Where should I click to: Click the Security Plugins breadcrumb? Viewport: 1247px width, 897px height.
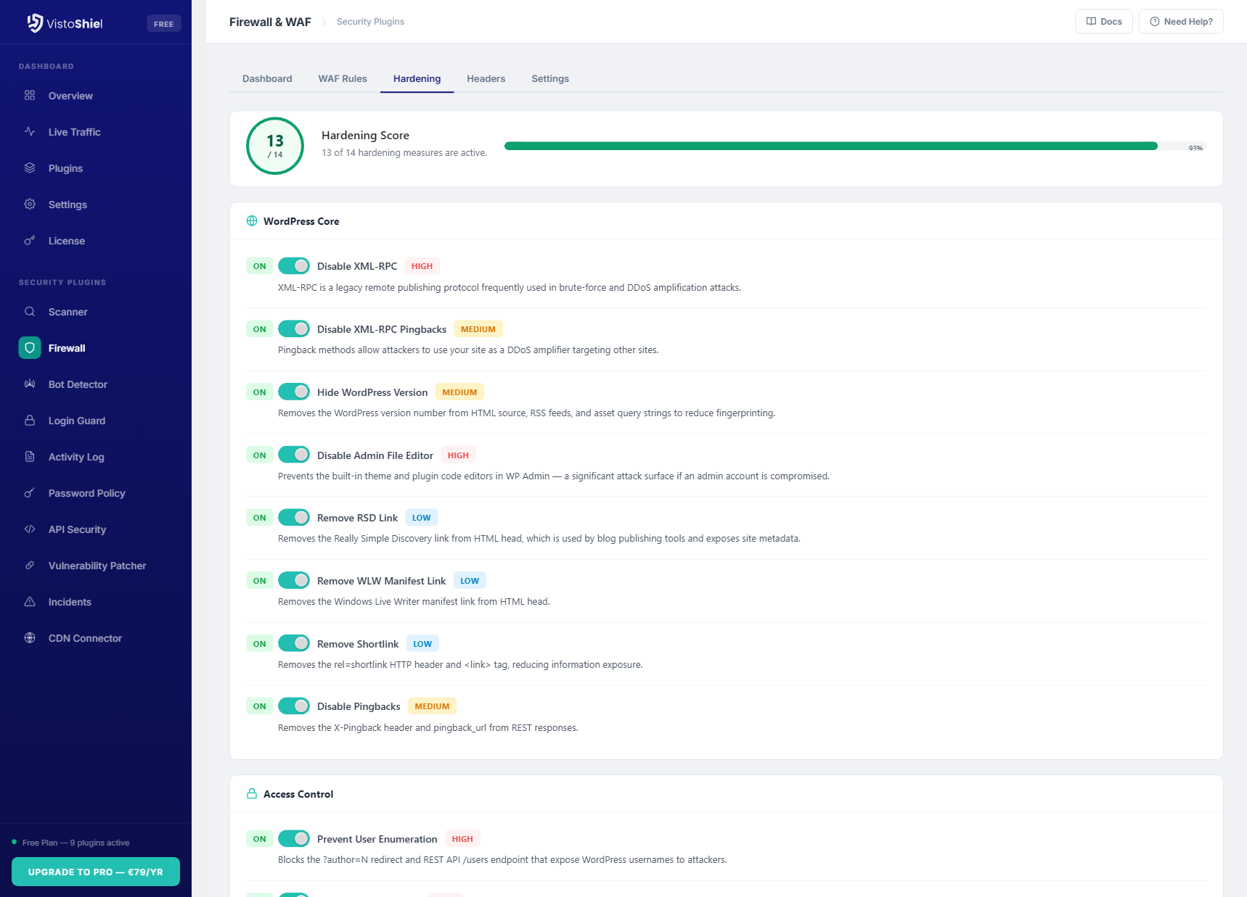(x=370, y=22)
